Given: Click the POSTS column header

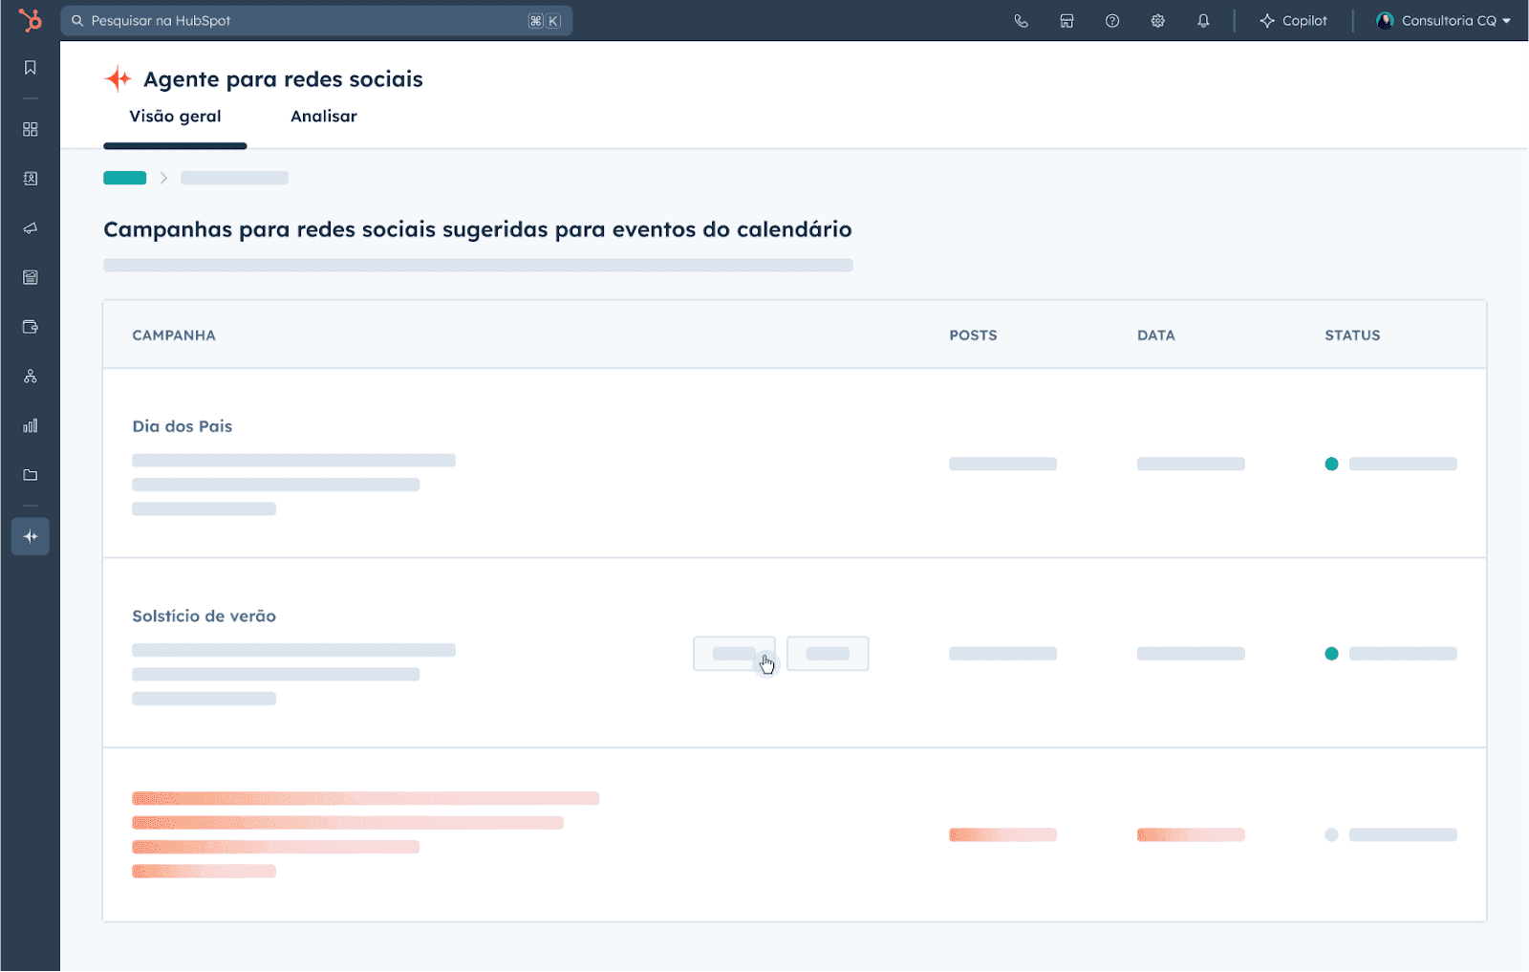Looking at the screenshot, I should [973, 335].
